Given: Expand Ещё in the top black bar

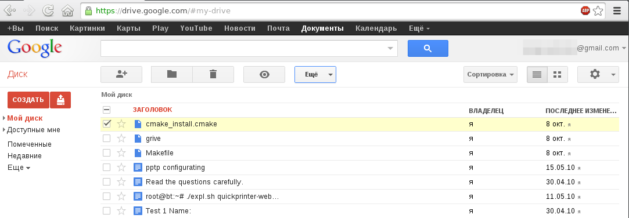Looking at the screenshot, I should (419, 28).
